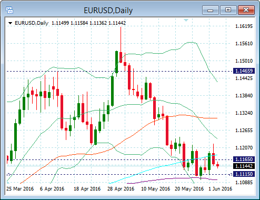Click the chart shift triangle marker at top
Image resolution: width=260 pixels, height=200 pixels.
[186, 21]
